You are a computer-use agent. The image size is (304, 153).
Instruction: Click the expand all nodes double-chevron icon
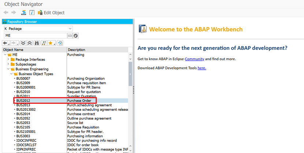click(x=23, y=43)
